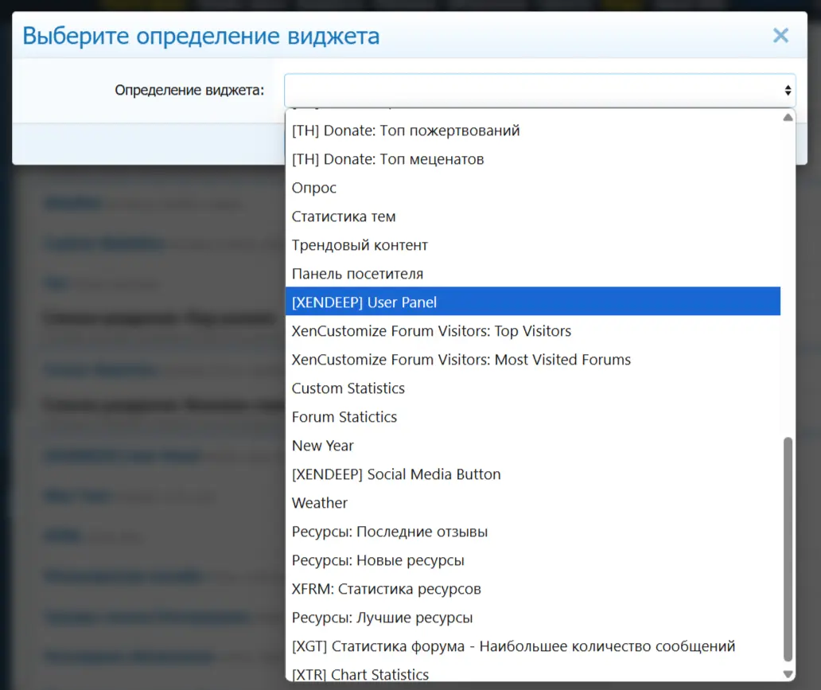
Task: Pick the "Опрос" widget definition
Action: 313,188
